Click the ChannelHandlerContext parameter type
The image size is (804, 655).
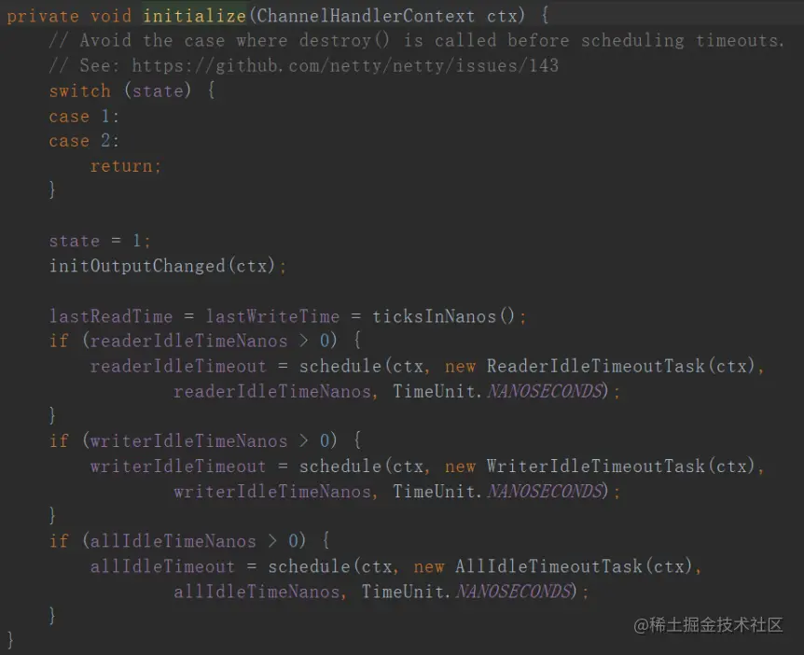(x=366, y=16)
